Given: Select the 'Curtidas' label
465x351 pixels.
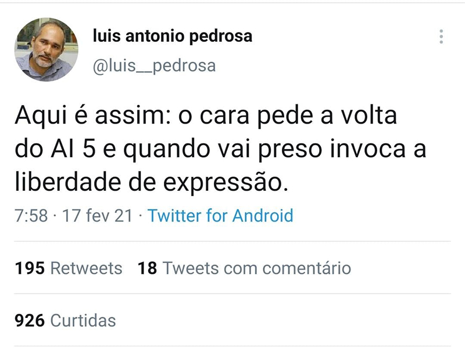Looking at the screenshot, I should tap(83, 320).
